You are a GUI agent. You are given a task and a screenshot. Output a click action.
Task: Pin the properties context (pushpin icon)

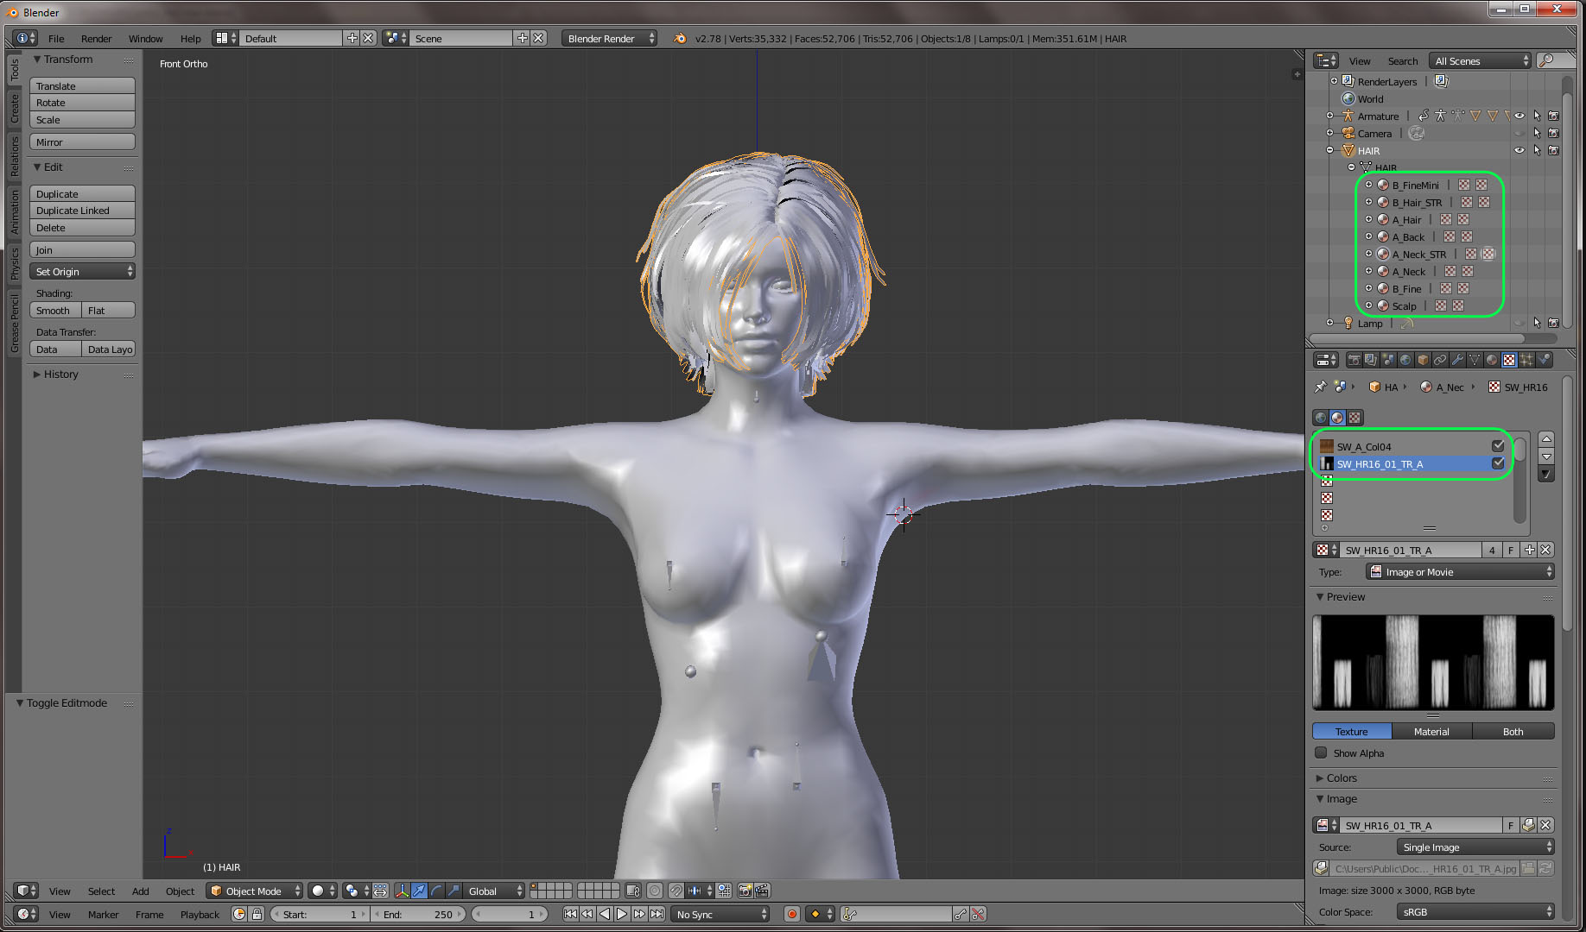point(1320,387)
